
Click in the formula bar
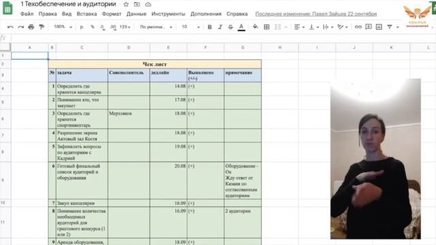point(223,38)
